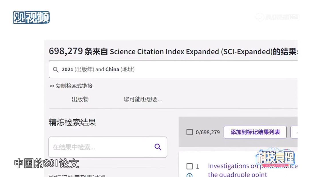Click the magnifier icon in main query box
This screenshot has width=309, height=177.
click(56, 70)
